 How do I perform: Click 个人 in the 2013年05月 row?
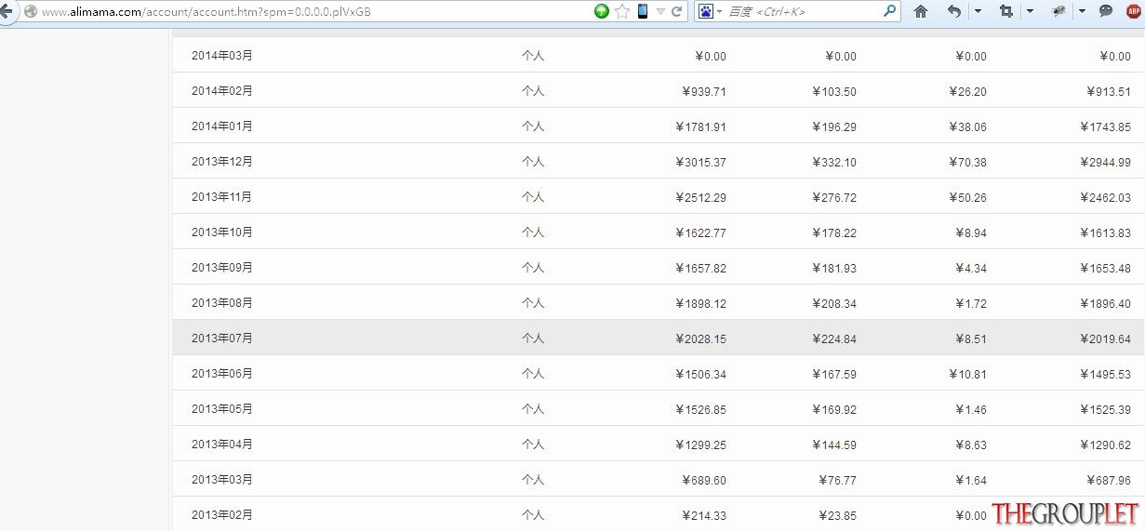coord(533,409)
